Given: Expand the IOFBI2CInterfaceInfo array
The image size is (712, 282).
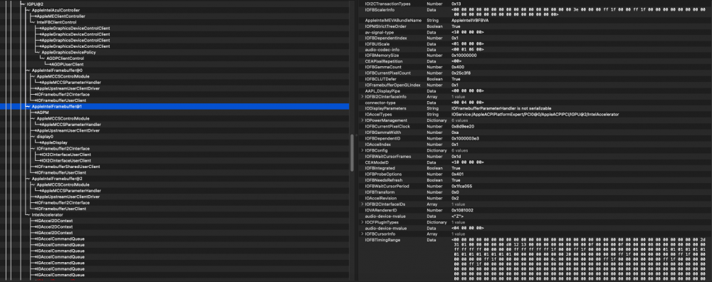Looking at the screenshot, I should tap(362, 97).
